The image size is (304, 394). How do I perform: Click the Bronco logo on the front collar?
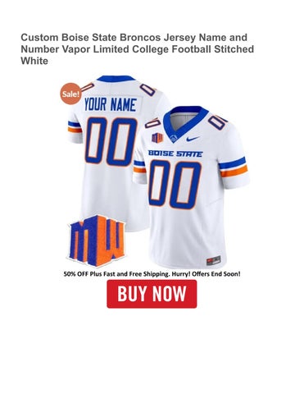point(174,139)
